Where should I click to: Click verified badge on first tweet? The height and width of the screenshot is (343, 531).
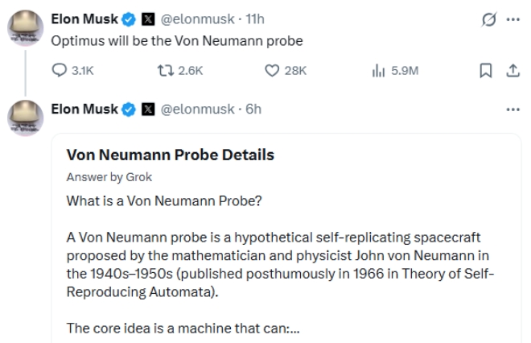(126, 19)
